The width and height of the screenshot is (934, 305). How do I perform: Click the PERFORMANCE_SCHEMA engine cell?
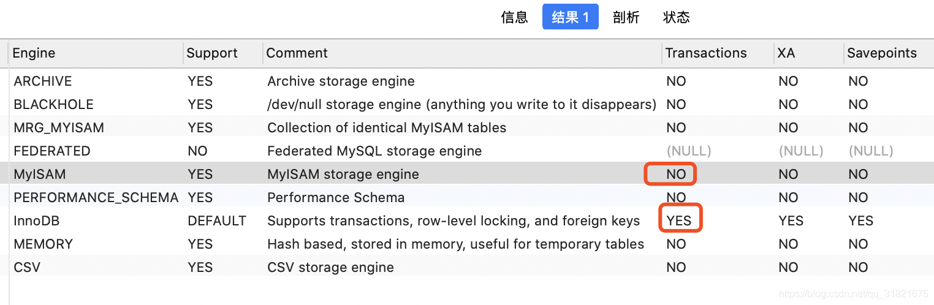pyautogui.click(x=96, y=198)
